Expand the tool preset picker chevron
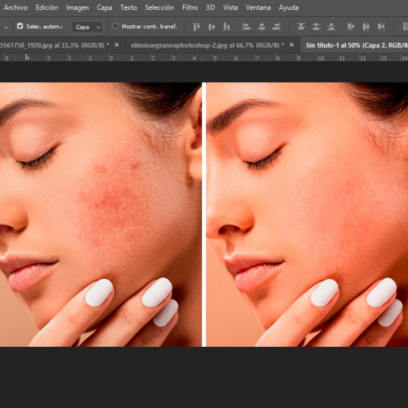This screenshot has width=408, height=408. (6, 27)
